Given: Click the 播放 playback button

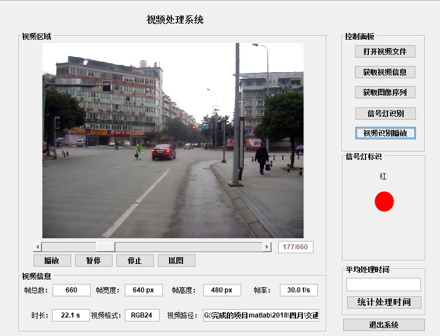Looking at the screenshot, I should point(52,261).
